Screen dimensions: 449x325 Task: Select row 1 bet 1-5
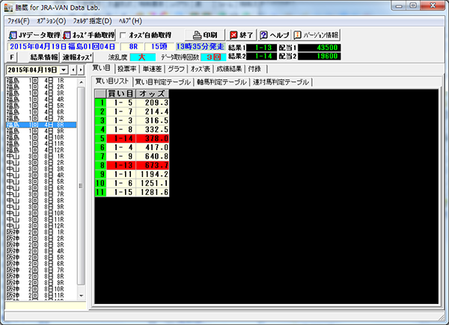point(121,102)
